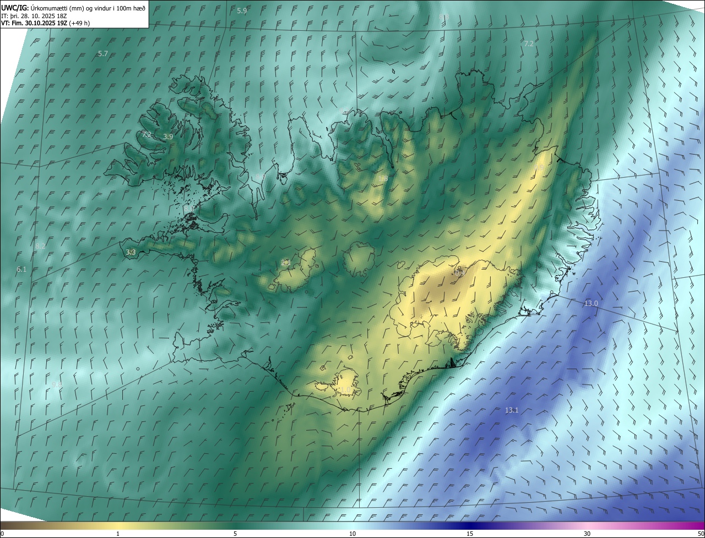Select the 5.7 value label northwest of Iceland

(103, 53)
